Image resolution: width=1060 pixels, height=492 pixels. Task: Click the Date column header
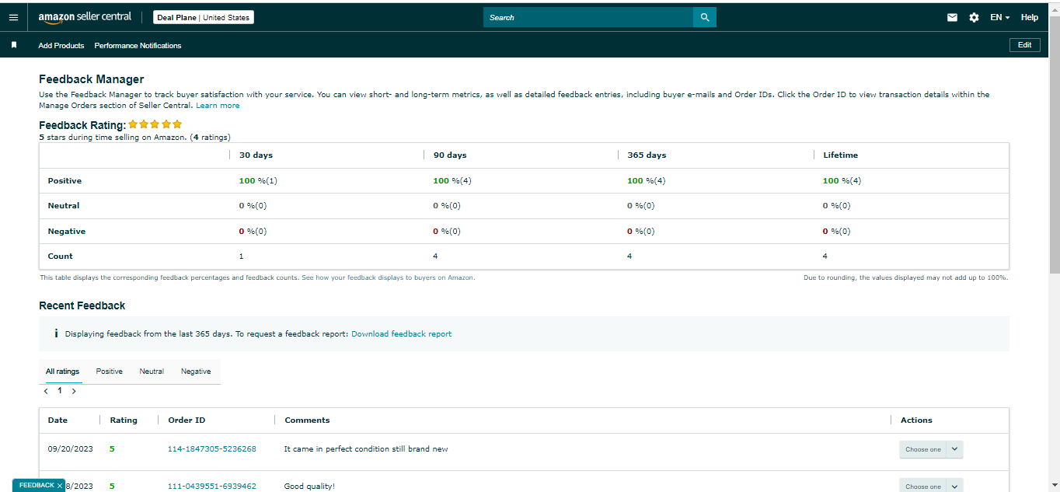pos(58,420)
